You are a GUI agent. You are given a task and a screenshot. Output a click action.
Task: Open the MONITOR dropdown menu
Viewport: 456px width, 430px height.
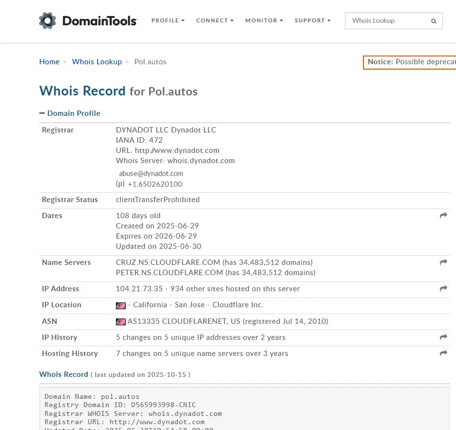(x=264, y=20)
